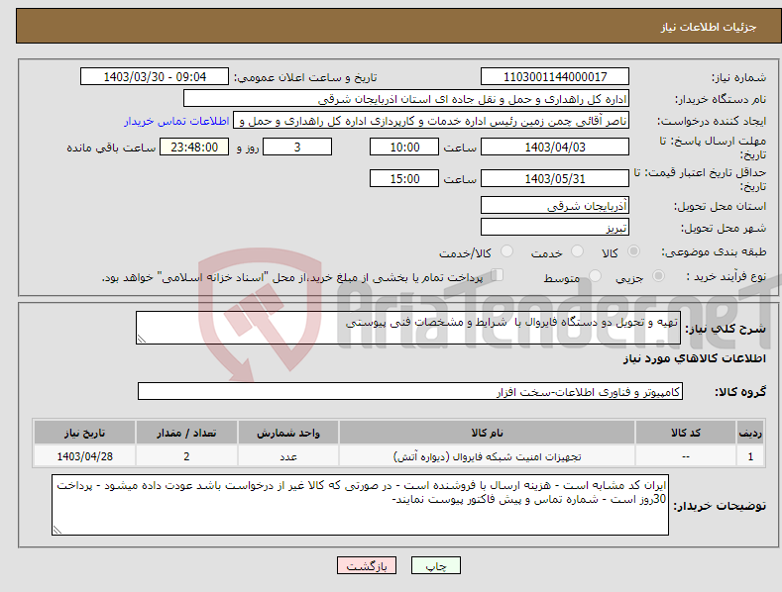Click the row number cell 1
Viewport: 782px width, 592px height.
750,456
